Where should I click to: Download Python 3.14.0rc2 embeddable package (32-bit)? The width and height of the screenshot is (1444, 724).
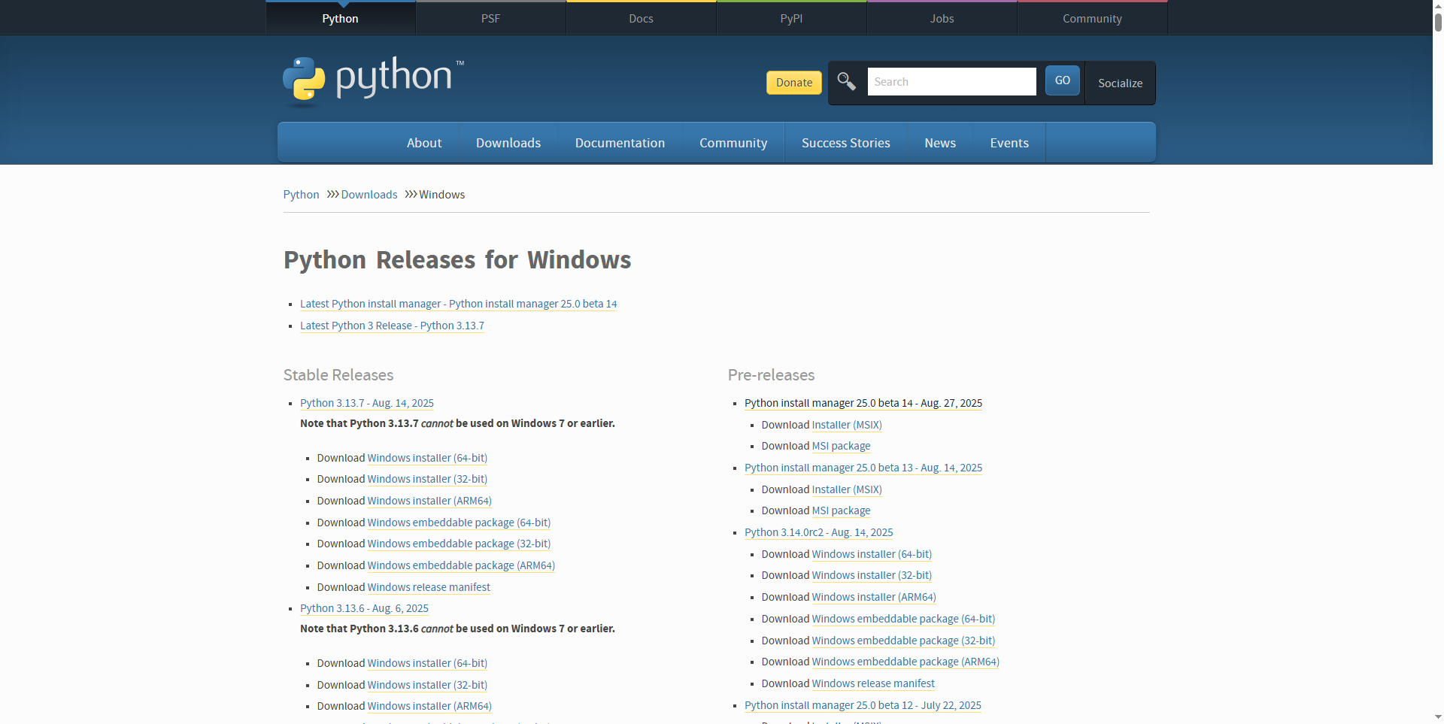(903, 641)
